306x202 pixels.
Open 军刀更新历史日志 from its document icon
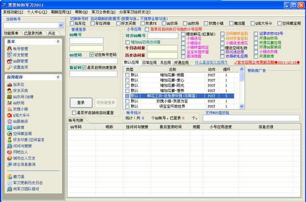[9, 183]
